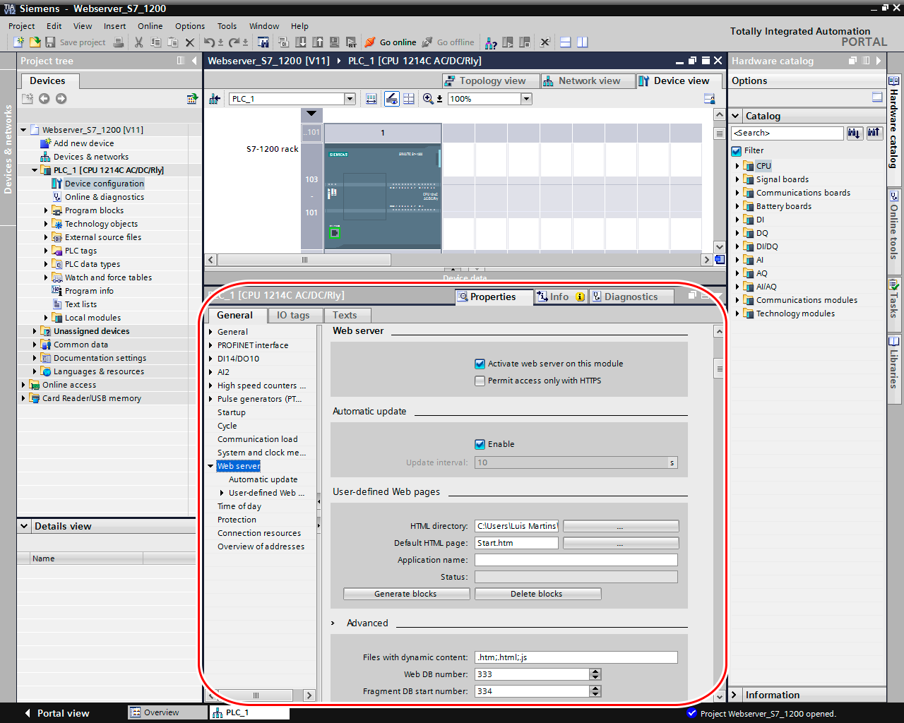
Task: Select Online & diagnostics in project tree
Action: tap(105, 197)
